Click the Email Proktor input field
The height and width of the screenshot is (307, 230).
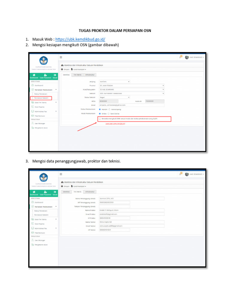(132, 214)
